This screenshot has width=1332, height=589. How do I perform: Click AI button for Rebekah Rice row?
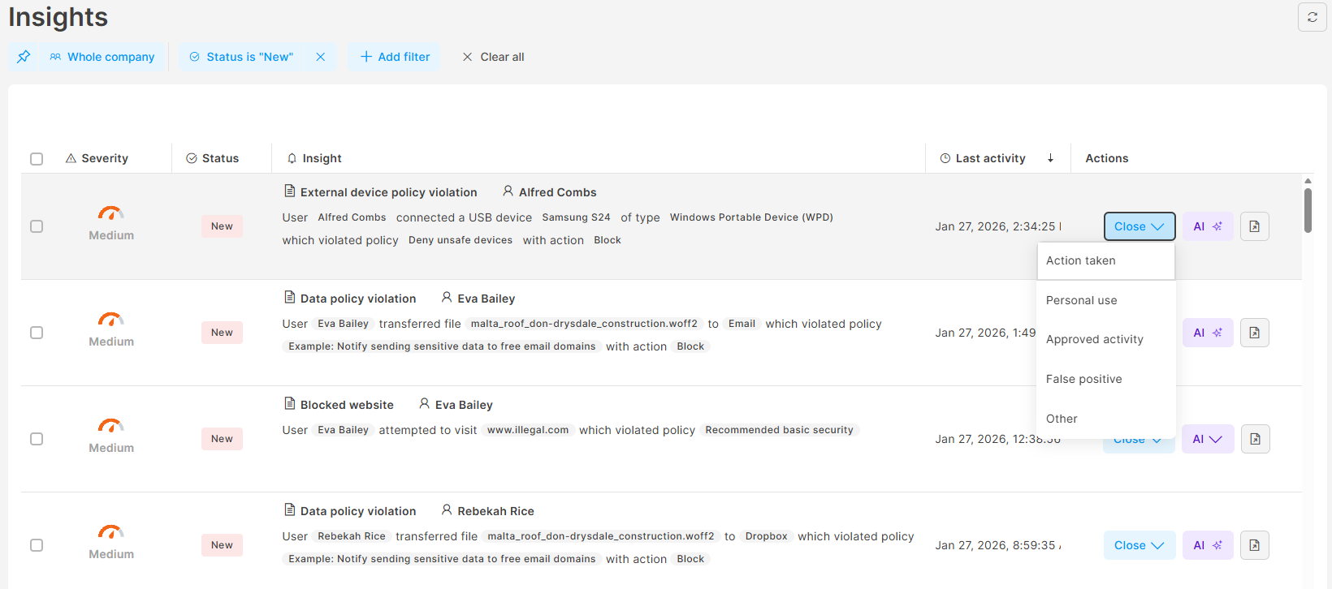(1207, 545)
